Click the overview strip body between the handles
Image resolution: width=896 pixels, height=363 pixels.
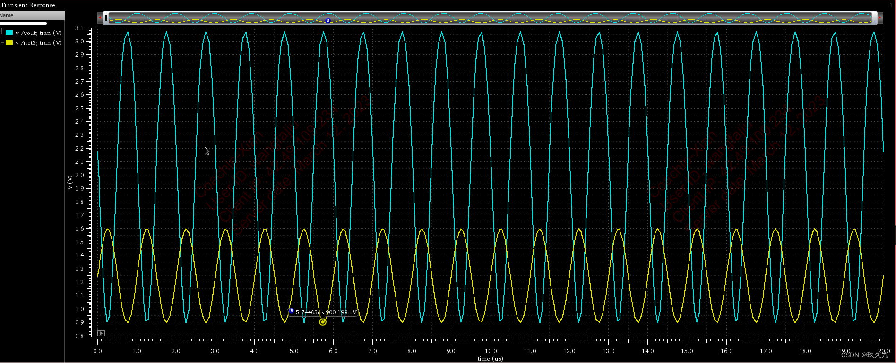[x=490, y=18]
